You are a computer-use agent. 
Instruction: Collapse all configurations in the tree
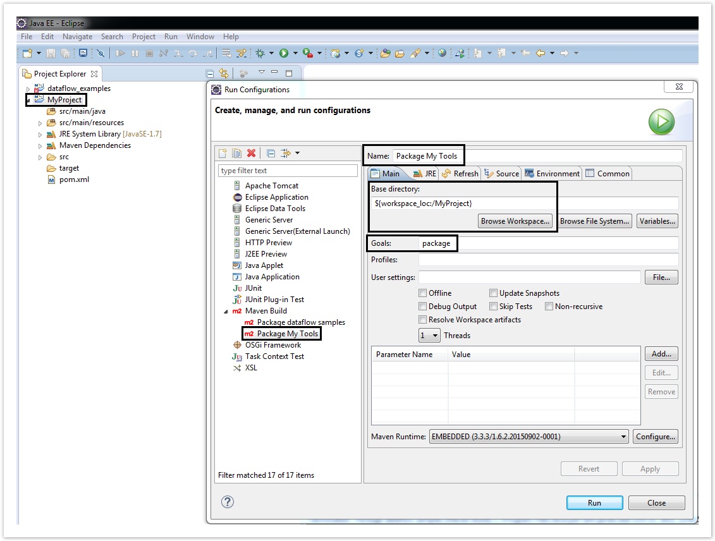(270, 153)
